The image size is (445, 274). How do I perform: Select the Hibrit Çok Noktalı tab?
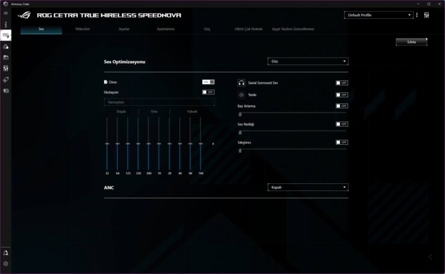pyautogui.click(x=248, y=29)
